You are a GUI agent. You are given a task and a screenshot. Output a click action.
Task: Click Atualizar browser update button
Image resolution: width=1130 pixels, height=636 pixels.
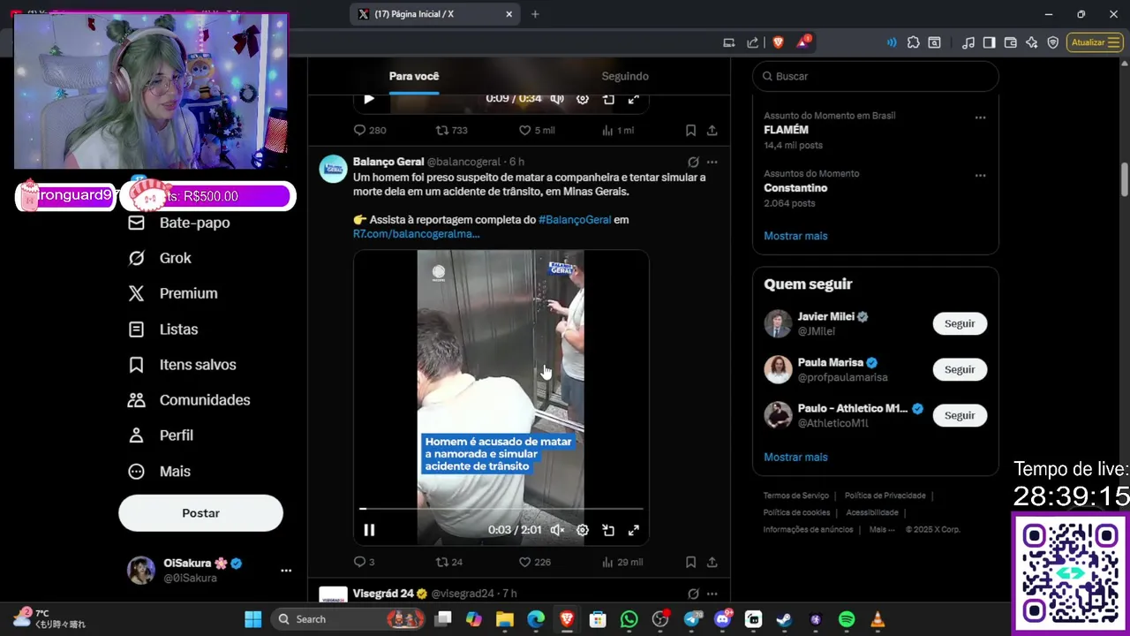[1094, 42]
